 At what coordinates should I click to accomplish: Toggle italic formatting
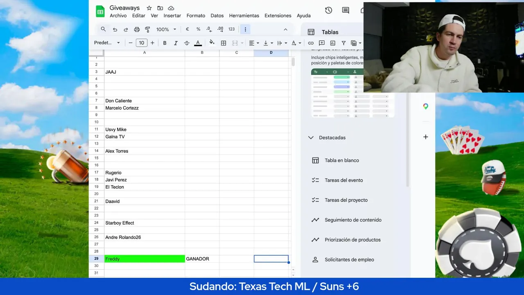pyautogui.click(x=176, y=43)
